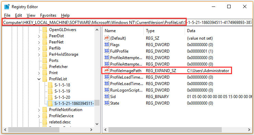This screenshot has height=135, width=254.
Task: Maximize the Registry Editor window
Action: tap(229, 6)
